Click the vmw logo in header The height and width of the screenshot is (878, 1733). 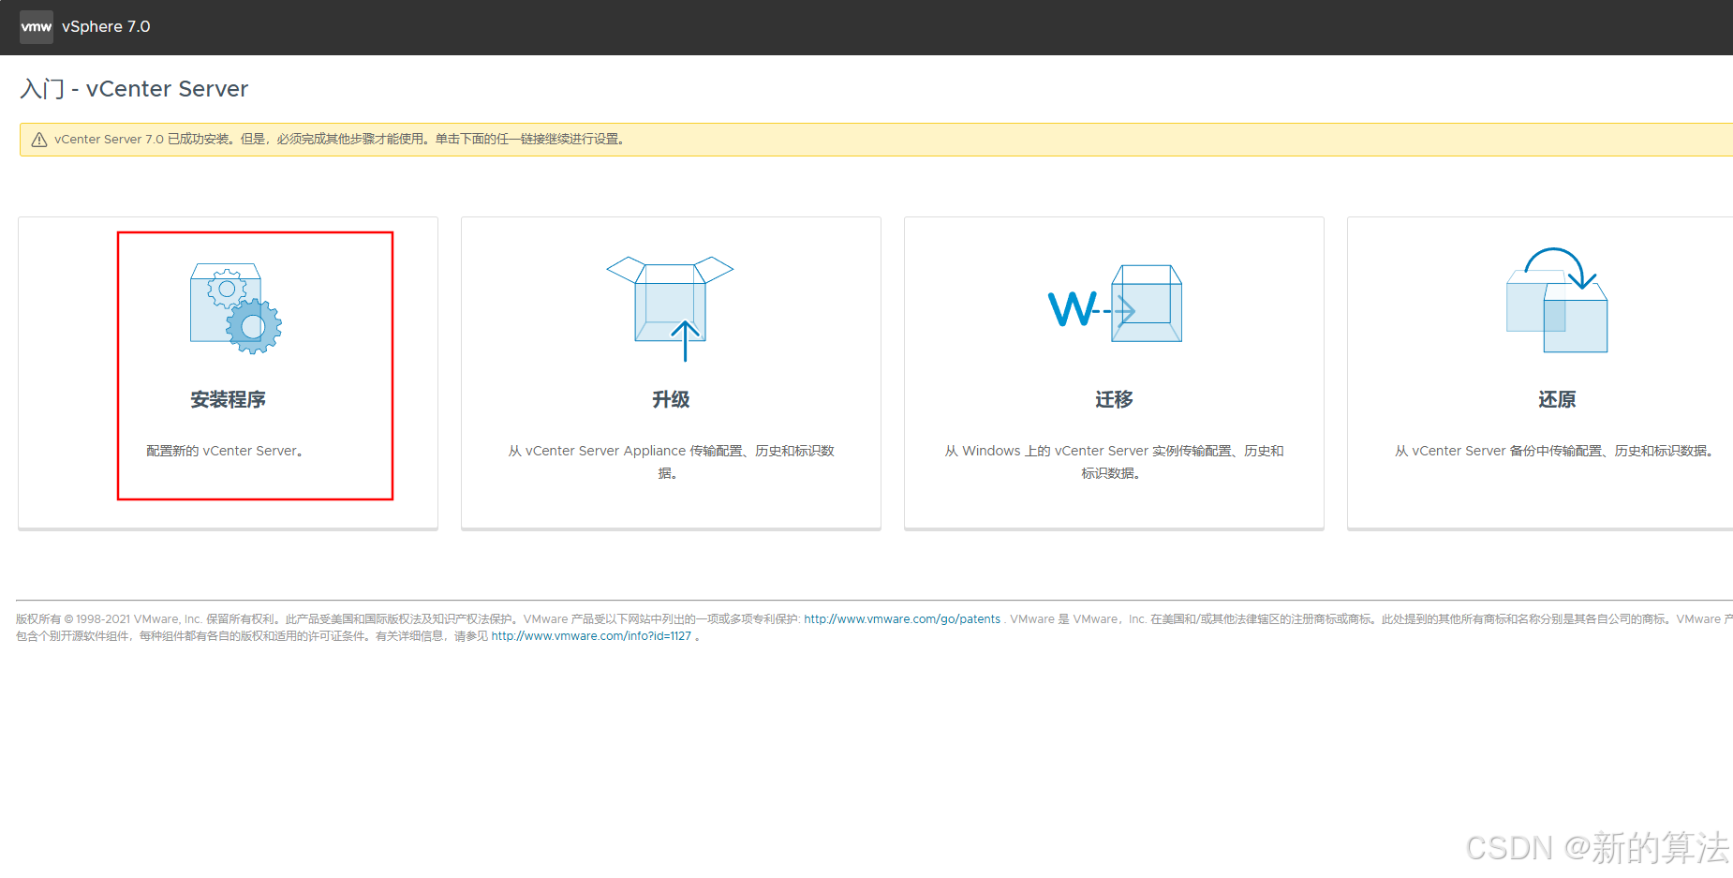click(37, 27)
